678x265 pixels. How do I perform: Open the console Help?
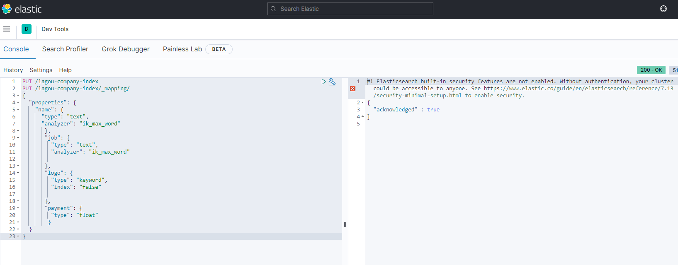[x=65, y=70]
